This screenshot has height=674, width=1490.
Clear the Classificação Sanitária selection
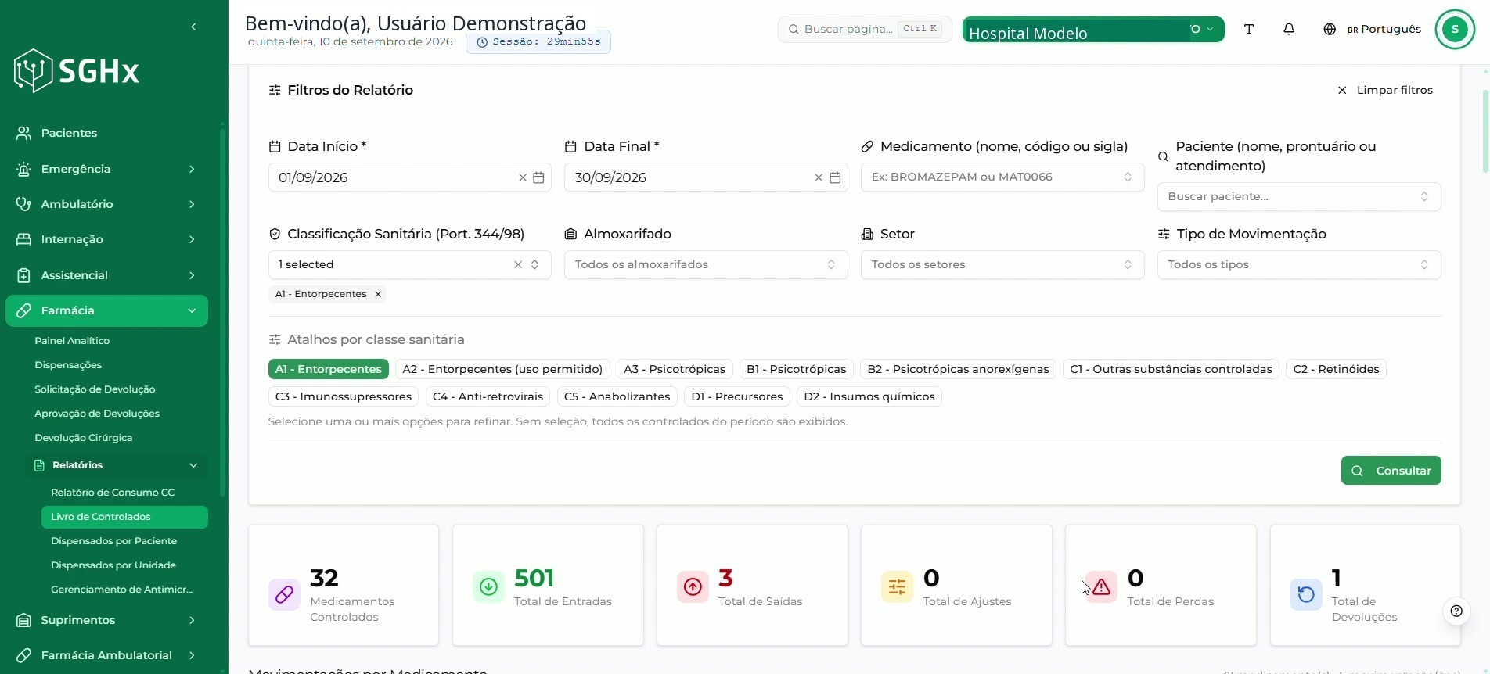[x=518, y=264]
